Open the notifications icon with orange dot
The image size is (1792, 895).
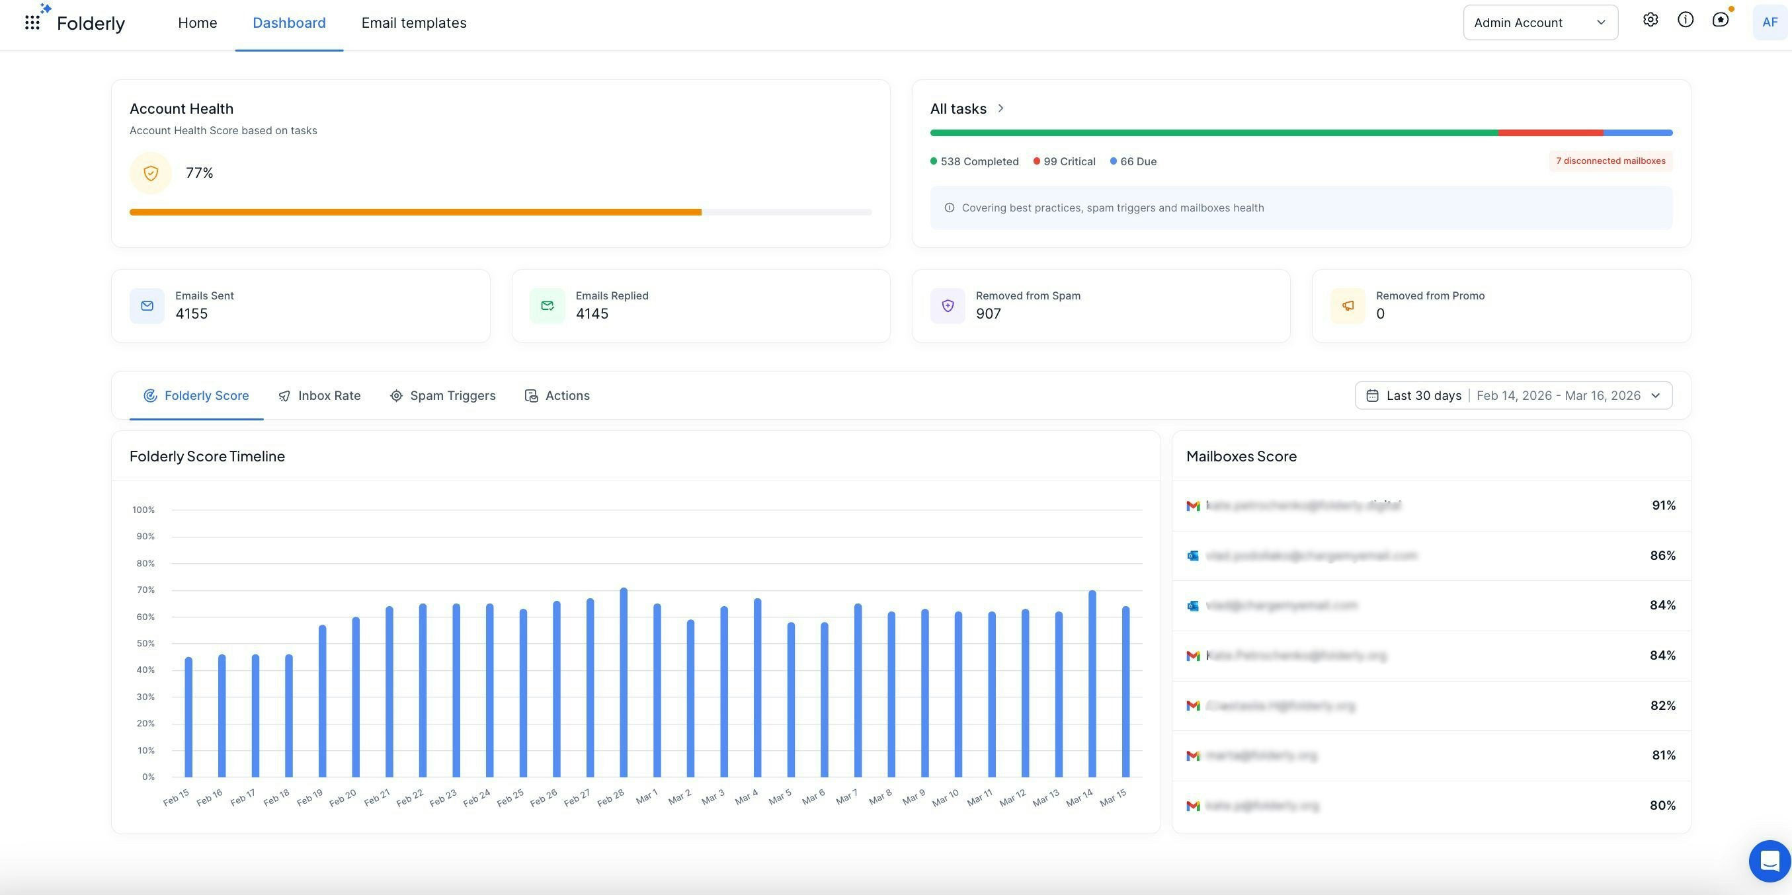[1721, 20]
